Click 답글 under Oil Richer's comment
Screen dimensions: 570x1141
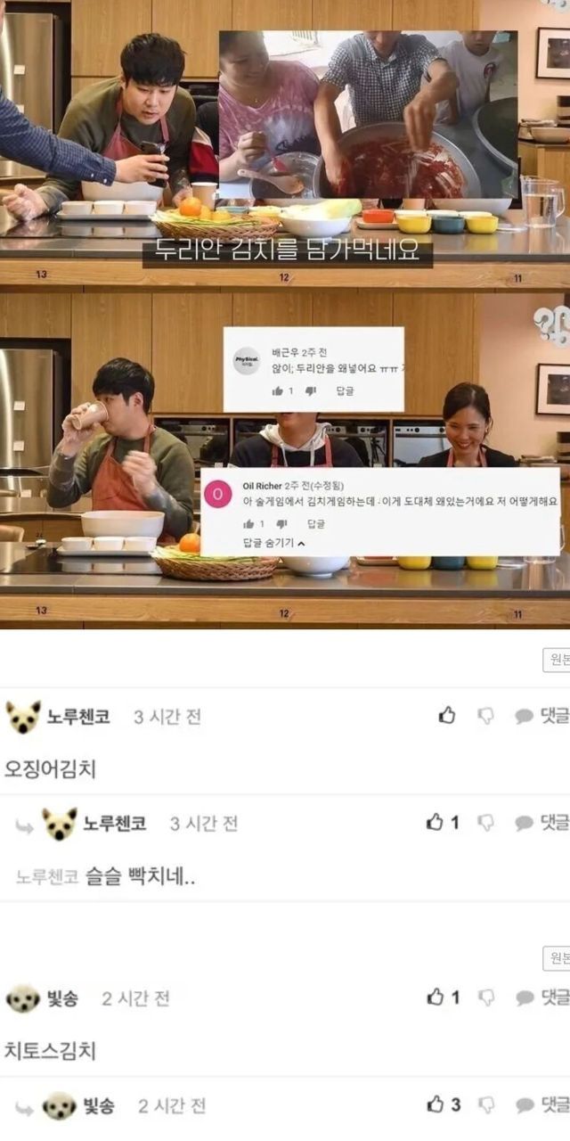[x=315, y=524]
